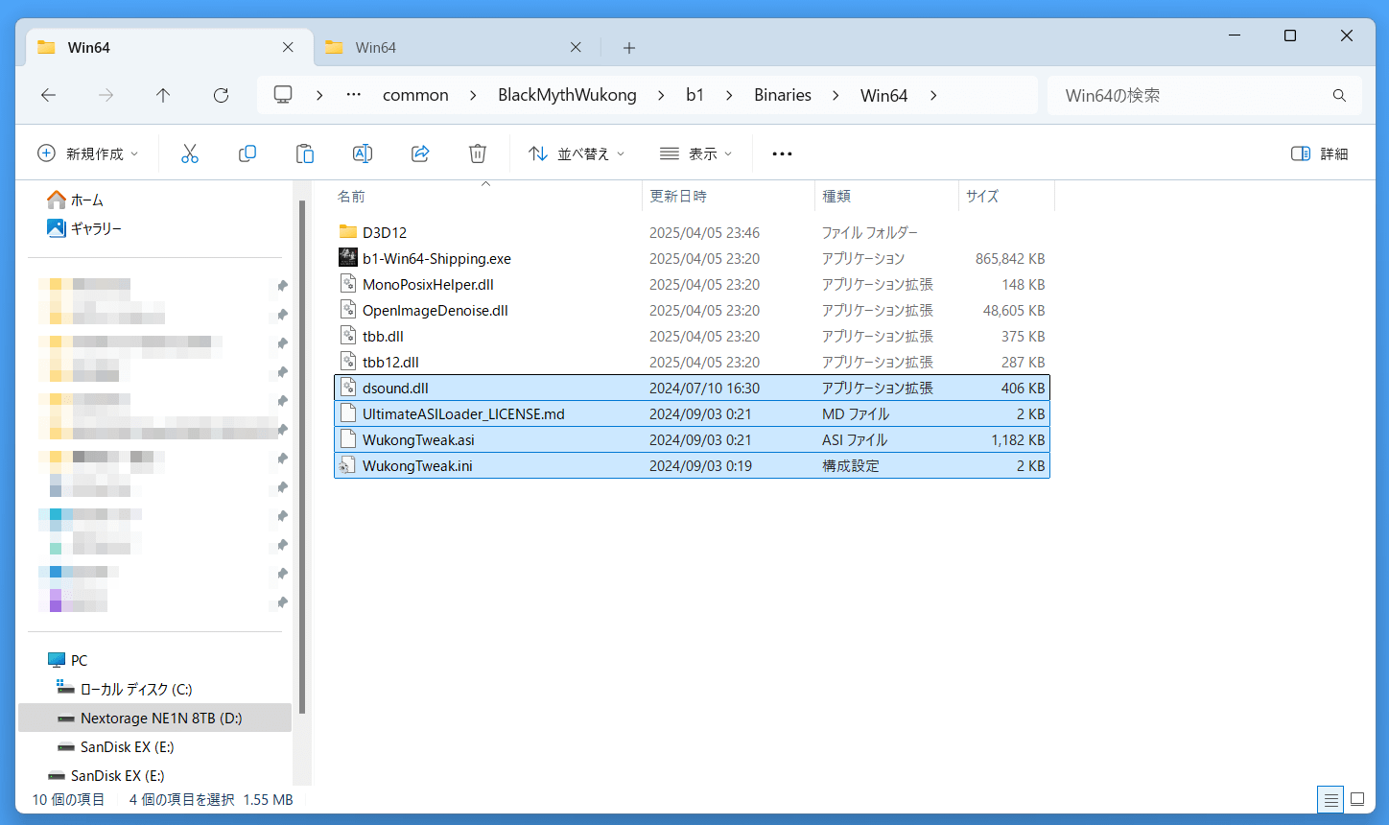1389x825 pixels.
Task: Go forward with the right arrow
Action: pos(106,95)
